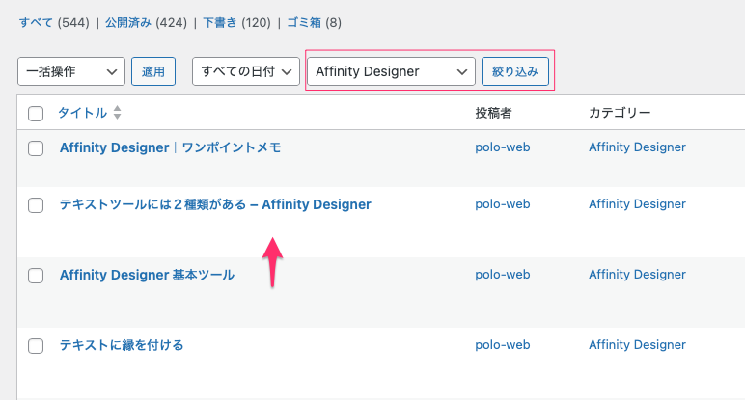Click author polo-web on the first row
The width and height of the screenshot is (745, 400).
(x=502, y=148)
